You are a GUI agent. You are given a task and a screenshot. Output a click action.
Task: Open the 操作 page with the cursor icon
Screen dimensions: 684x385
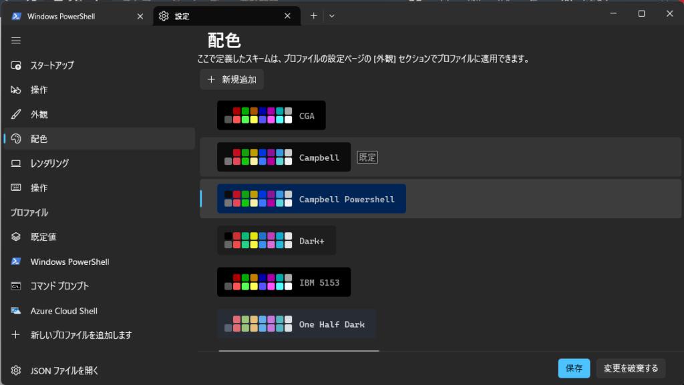(99, 89)
